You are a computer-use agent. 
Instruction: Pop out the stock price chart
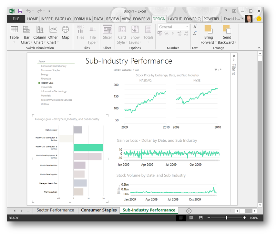point(220,70)
